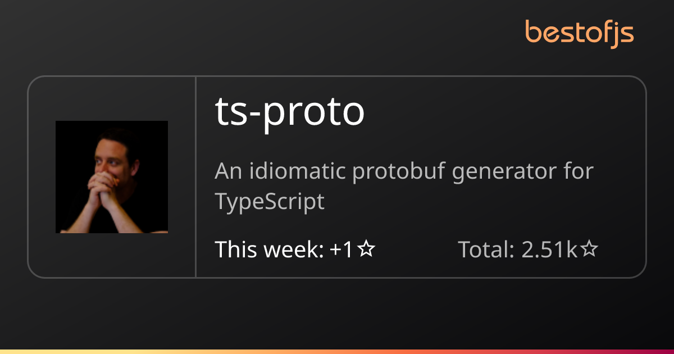The width and height of the screenshot is (674, 354).
Task: Click the vertical divider inside the card
Action: point(195,176)
